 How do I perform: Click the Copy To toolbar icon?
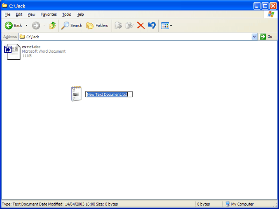[129, 25]
